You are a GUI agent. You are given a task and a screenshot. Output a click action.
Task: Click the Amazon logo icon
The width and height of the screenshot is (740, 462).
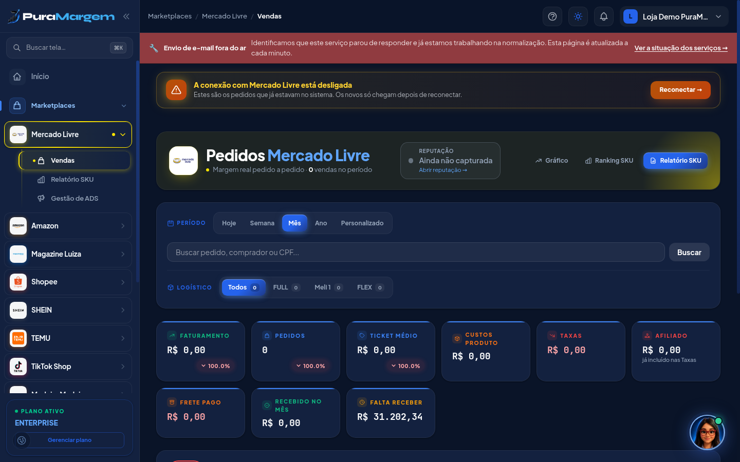coord(18,226)
